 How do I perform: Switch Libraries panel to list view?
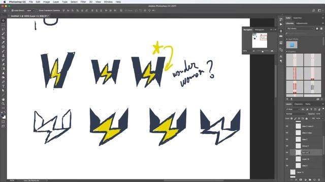coord(321,28)
